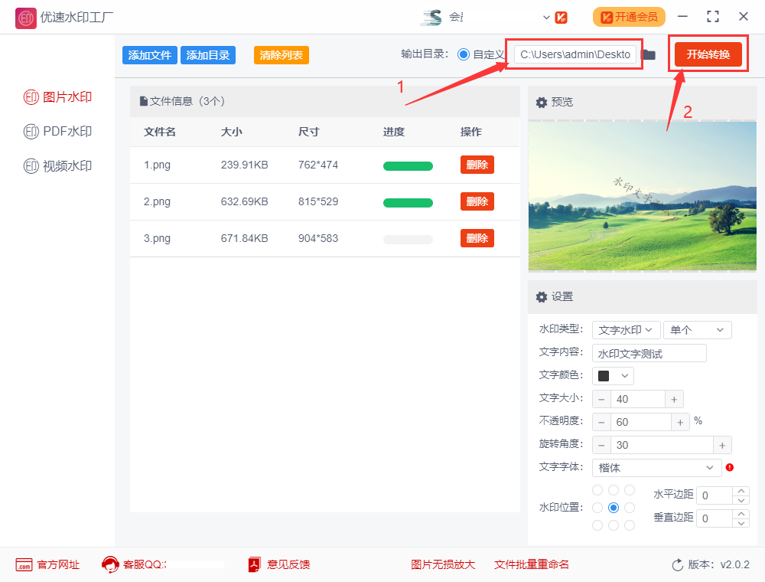Select the 2.png file name

click(x=157, y=201)
